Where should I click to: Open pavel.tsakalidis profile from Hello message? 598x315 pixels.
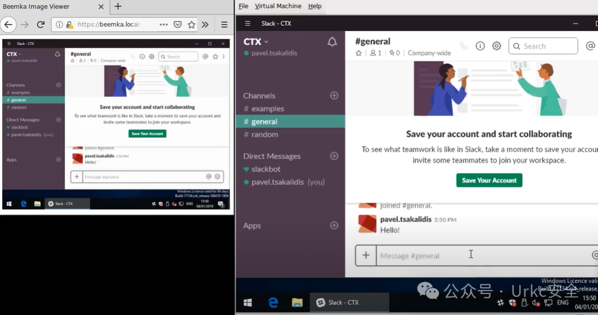(406, 219)
